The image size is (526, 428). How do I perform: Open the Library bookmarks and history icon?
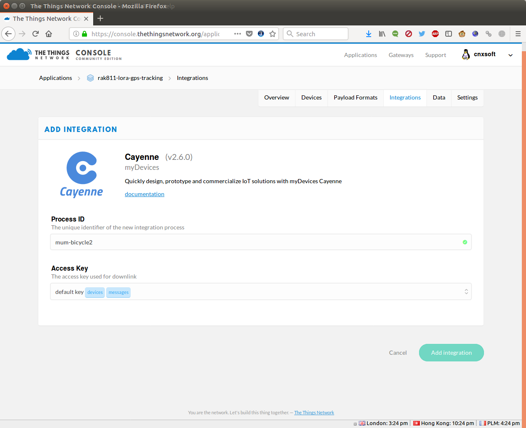click(382, 34)
